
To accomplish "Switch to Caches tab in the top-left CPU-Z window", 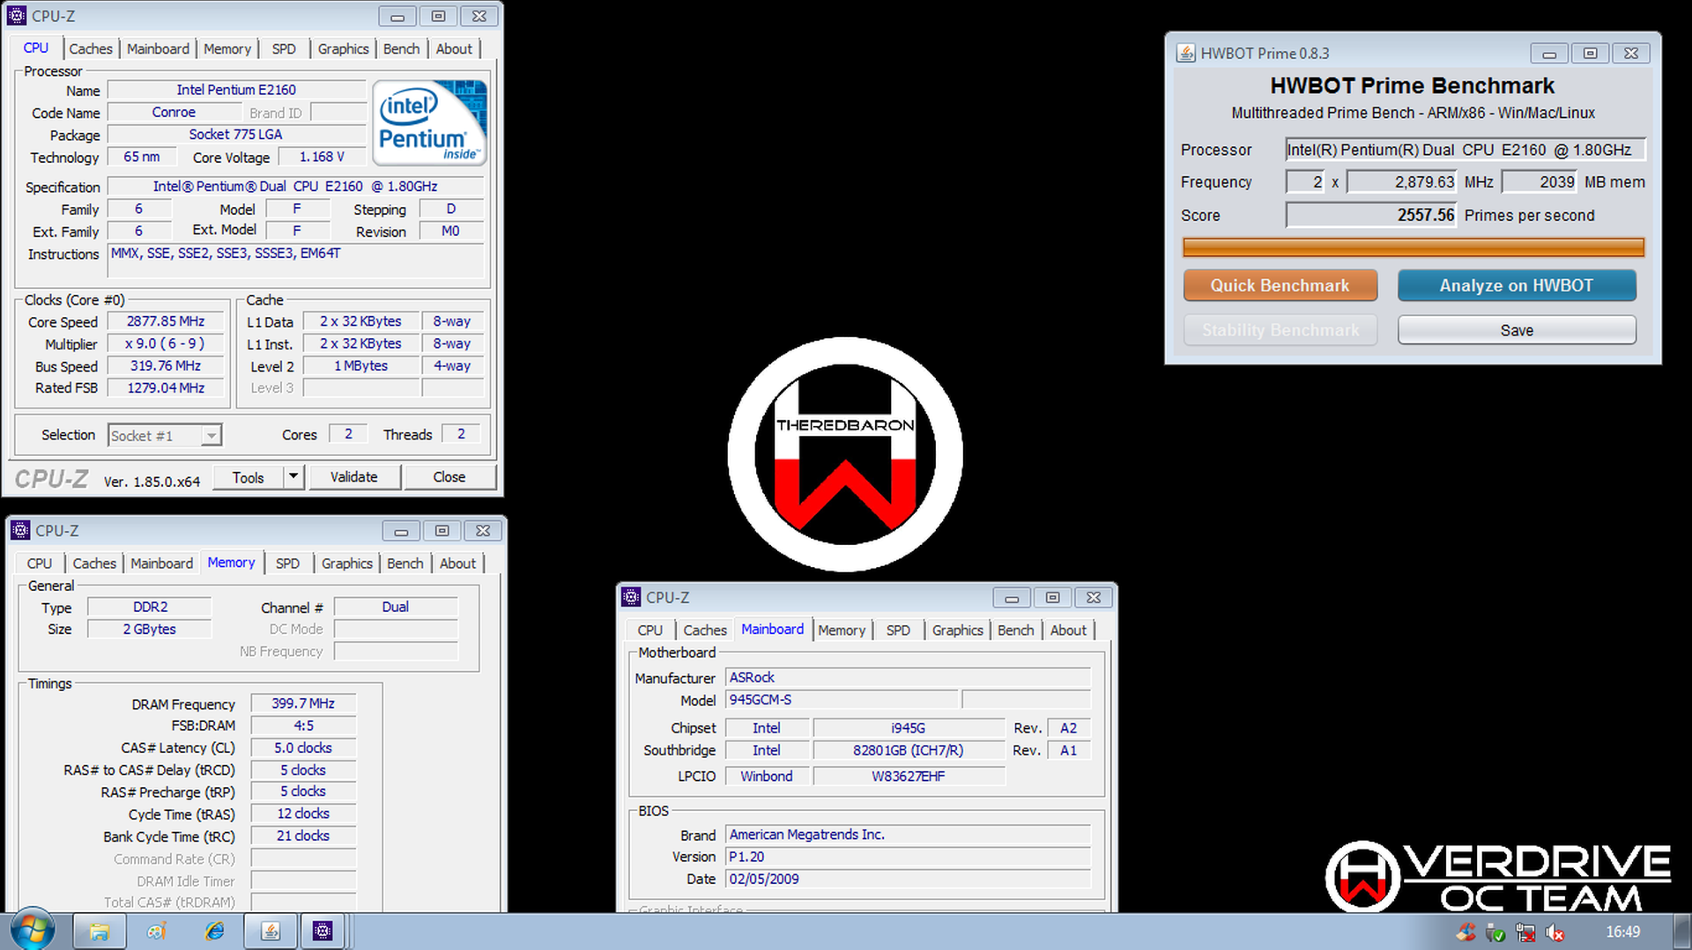I will (x=91, y=49).
